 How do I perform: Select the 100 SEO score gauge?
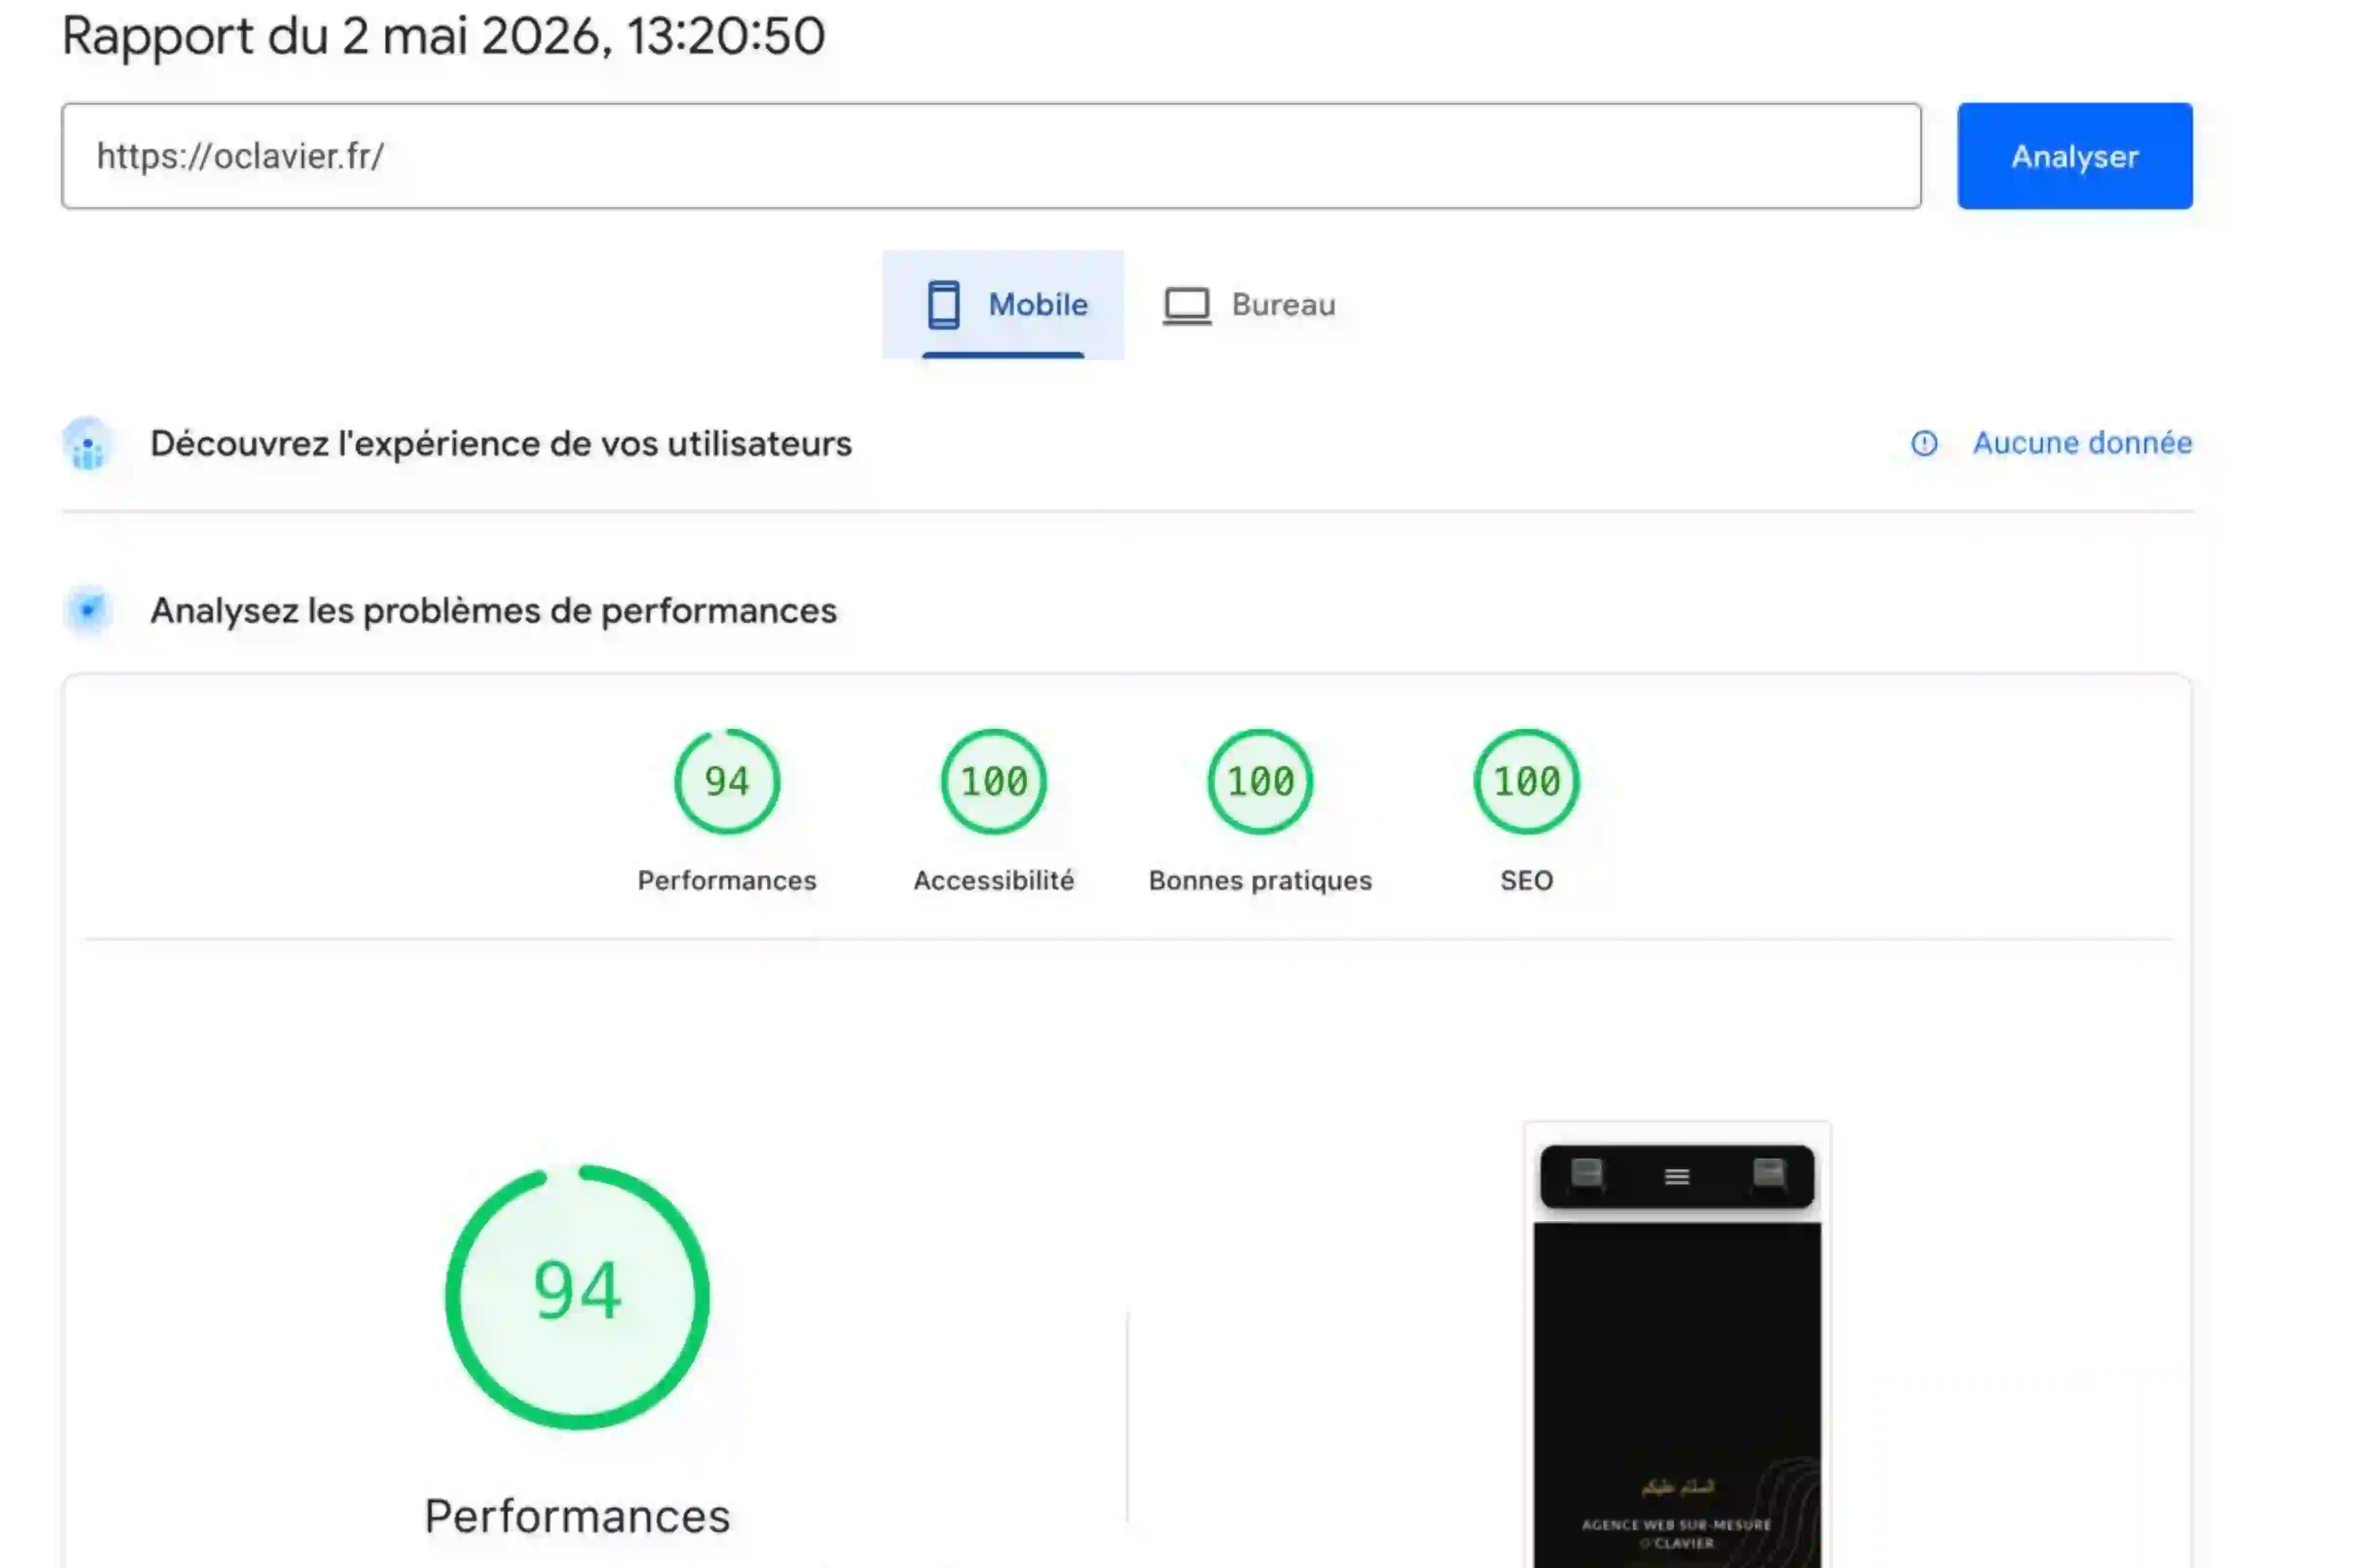pos(1526,781)
